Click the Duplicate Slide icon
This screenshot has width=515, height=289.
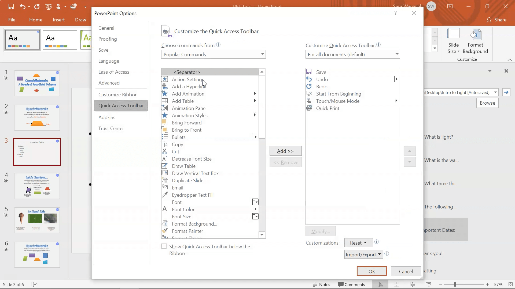coord(165,180)
